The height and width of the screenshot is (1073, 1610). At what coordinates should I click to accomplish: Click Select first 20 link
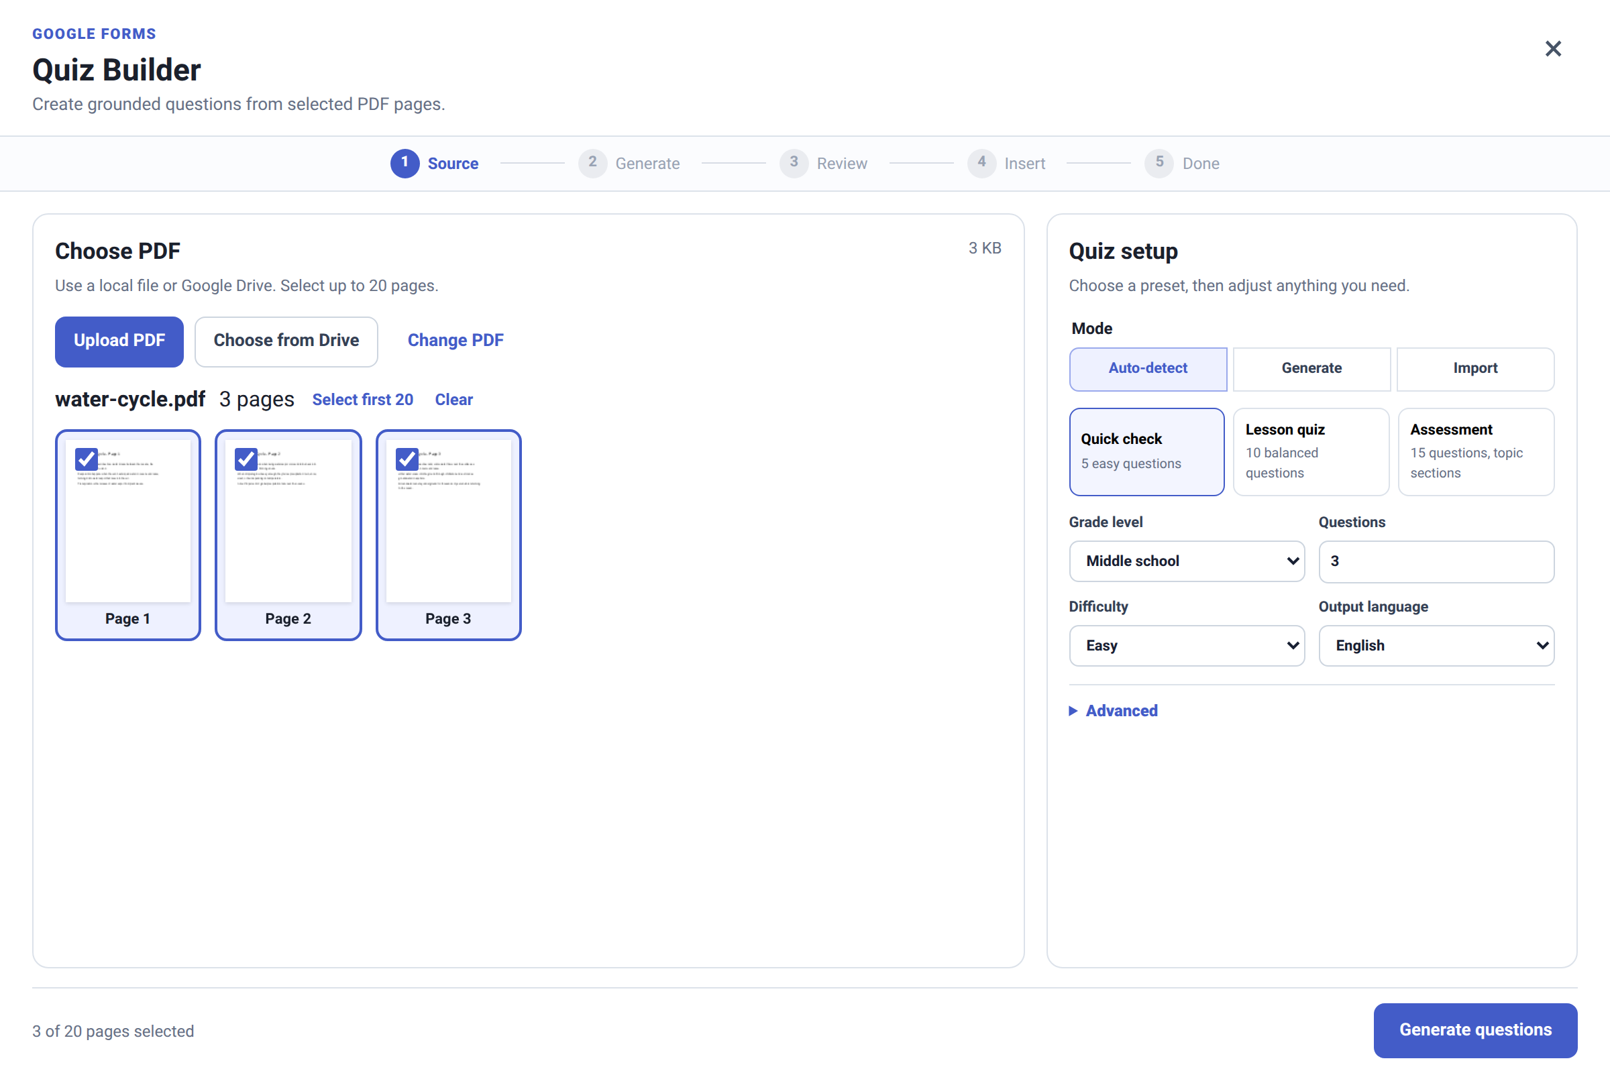point(362,400)
